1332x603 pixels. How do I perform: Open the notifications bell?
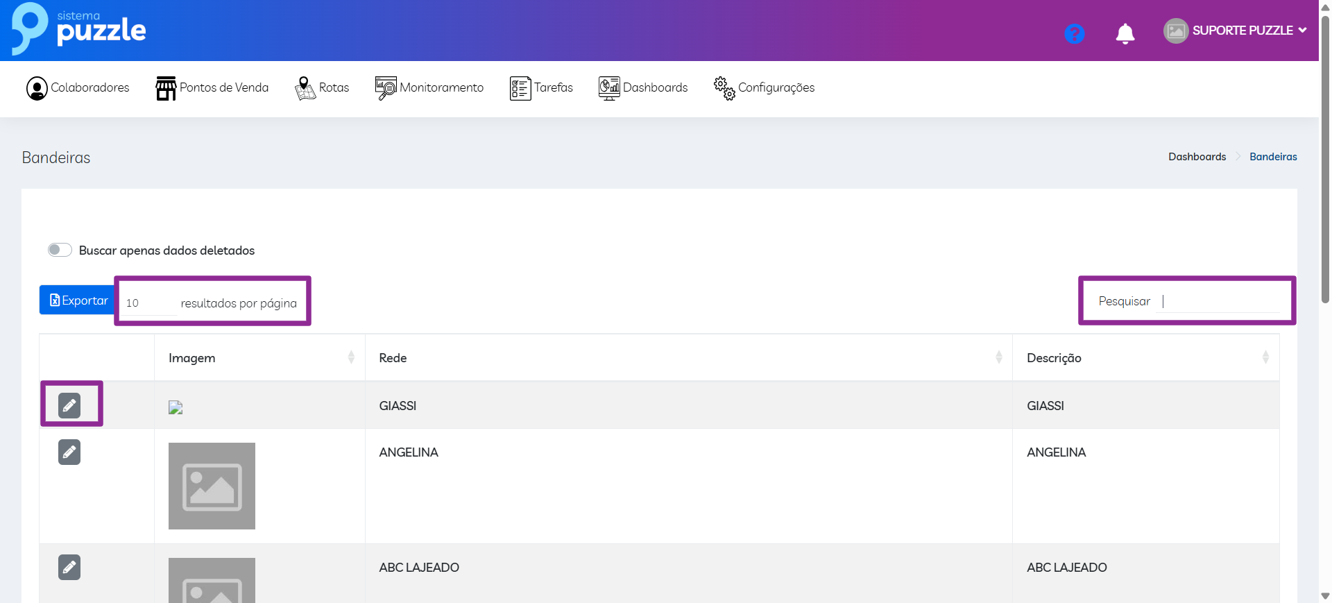pyautogui.click(x=1125, y=33)
